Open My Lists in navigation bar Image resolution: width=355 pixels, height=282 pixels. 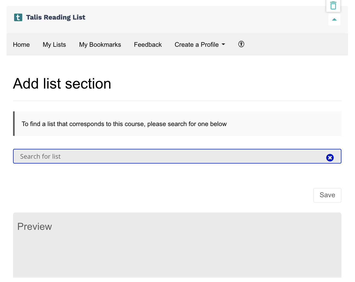[x=54, y=45]
